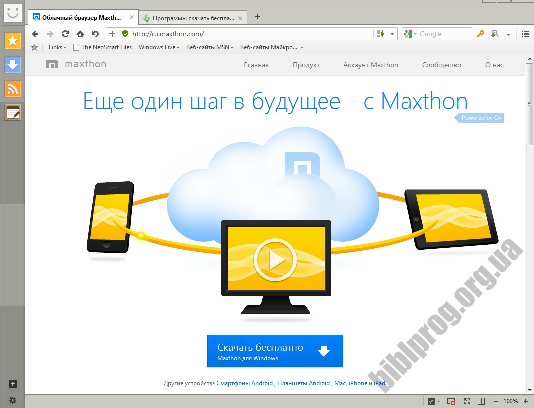Open the Downloads sidebar panel

click(x=13, y=65)
